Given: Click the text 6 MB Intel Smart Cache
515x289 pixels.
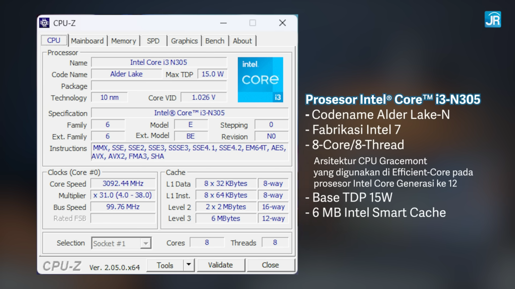Looking at the screenshot, I should [376, 212].
